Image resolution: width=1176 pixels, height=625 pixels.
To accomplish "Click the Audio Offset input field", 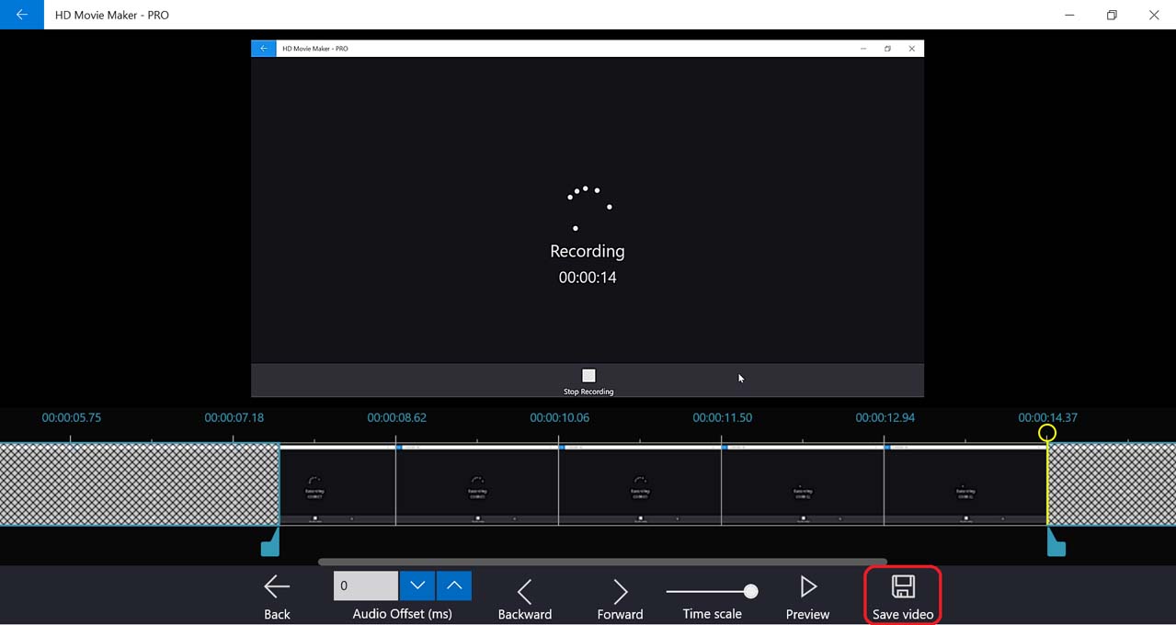I will [366, 585].
